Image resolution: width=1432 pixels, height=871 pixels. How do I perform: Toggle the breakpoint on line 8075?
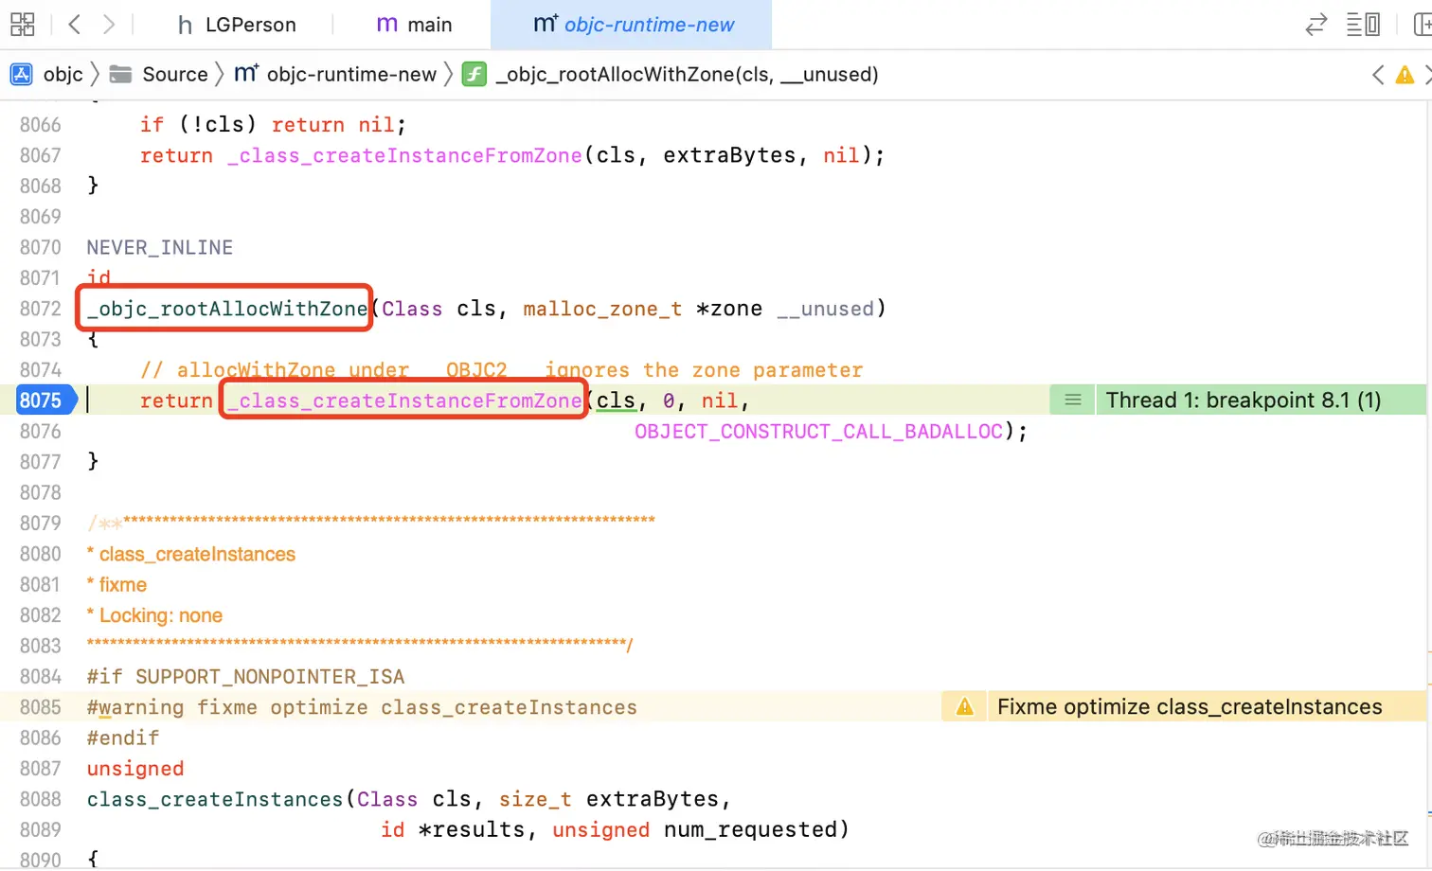point(45,400)
